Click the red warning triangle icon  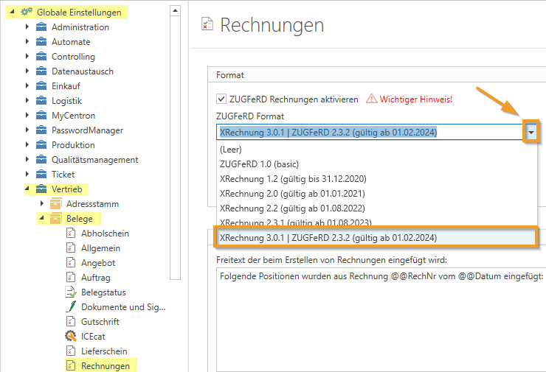(371, 99)
